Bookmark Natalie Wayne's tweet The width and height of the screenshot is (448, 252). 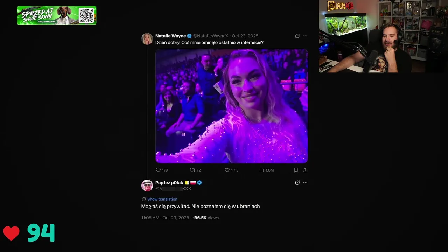[x=296, y=170]
